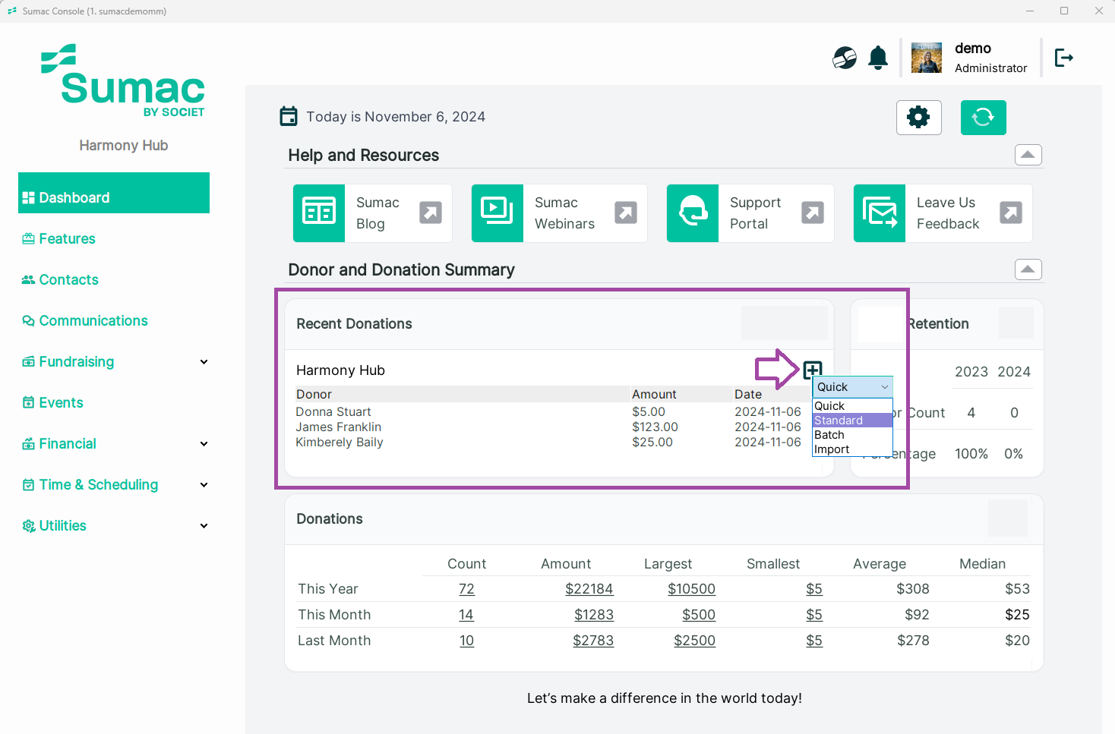Choose Import from the donation type list

click(x=852, y=449)
